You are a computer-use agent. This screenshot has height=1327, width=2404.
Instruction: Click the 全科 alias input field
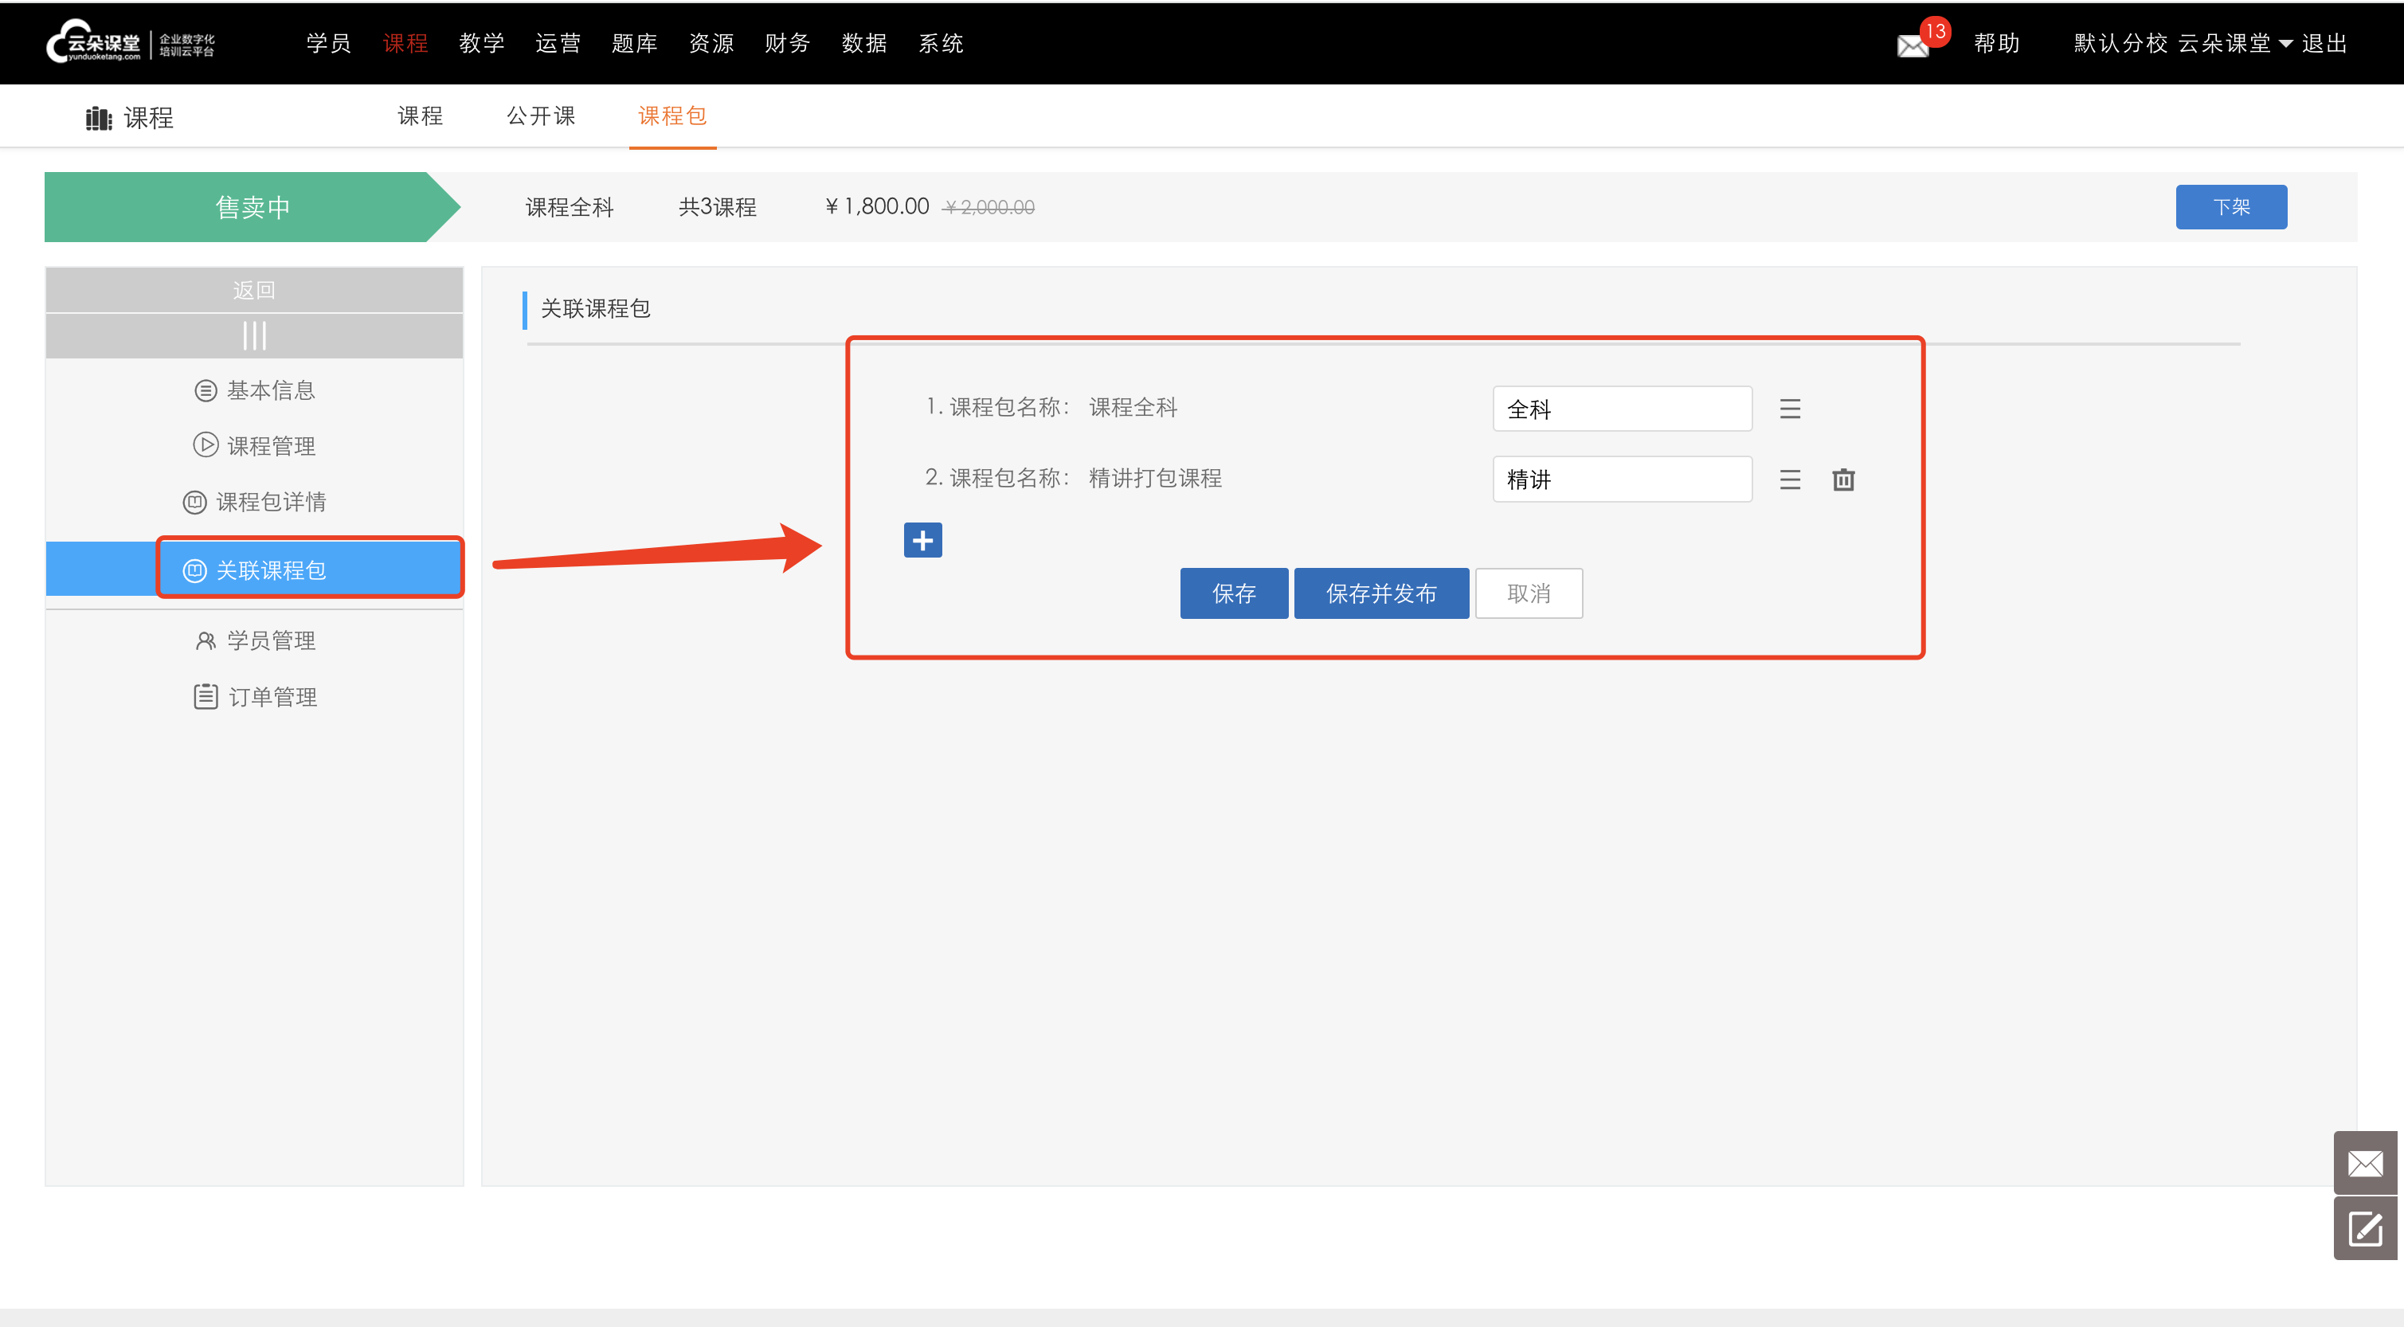point(1621,409)
